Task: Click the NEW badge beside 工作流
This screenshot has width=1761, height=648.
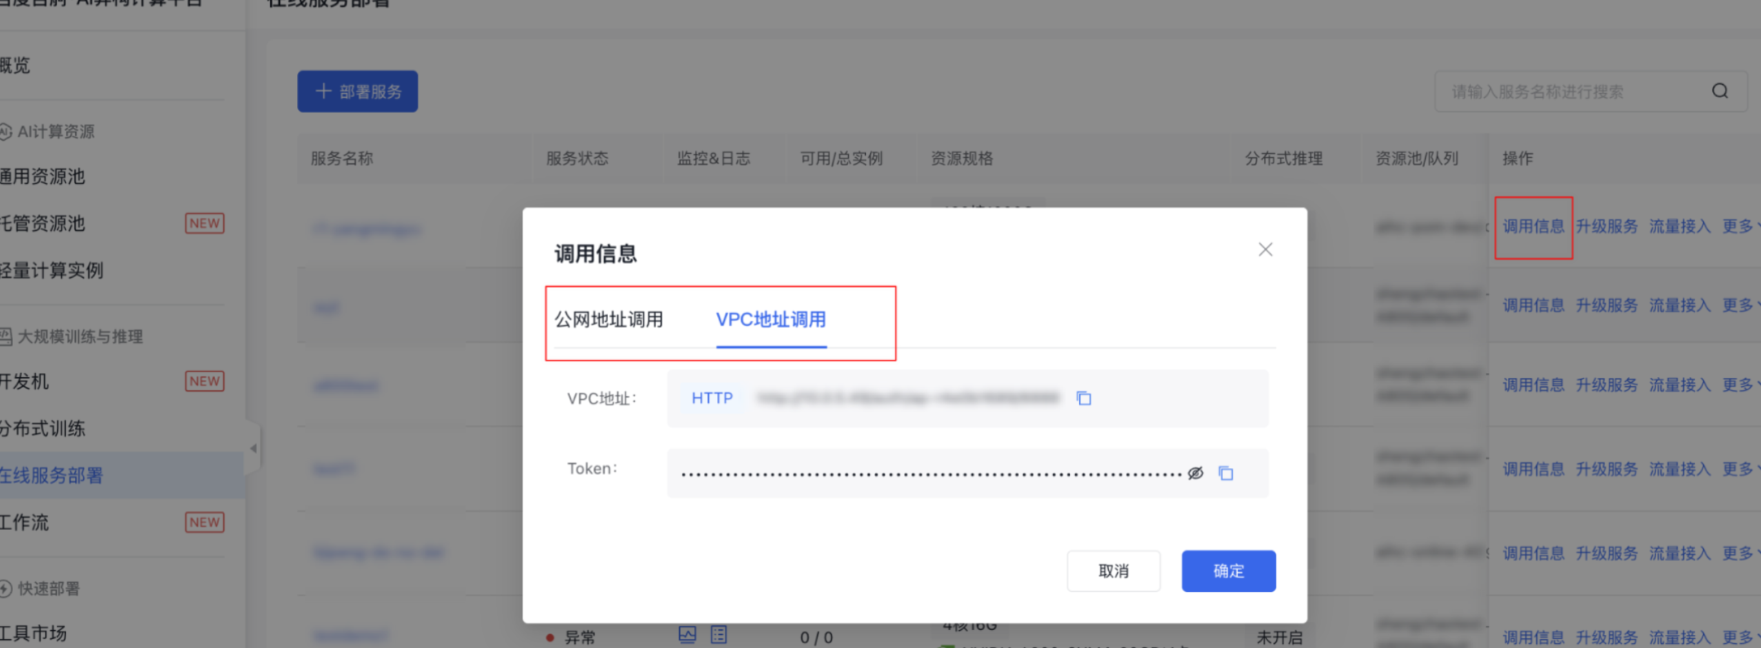Action: tap(205, 522)
